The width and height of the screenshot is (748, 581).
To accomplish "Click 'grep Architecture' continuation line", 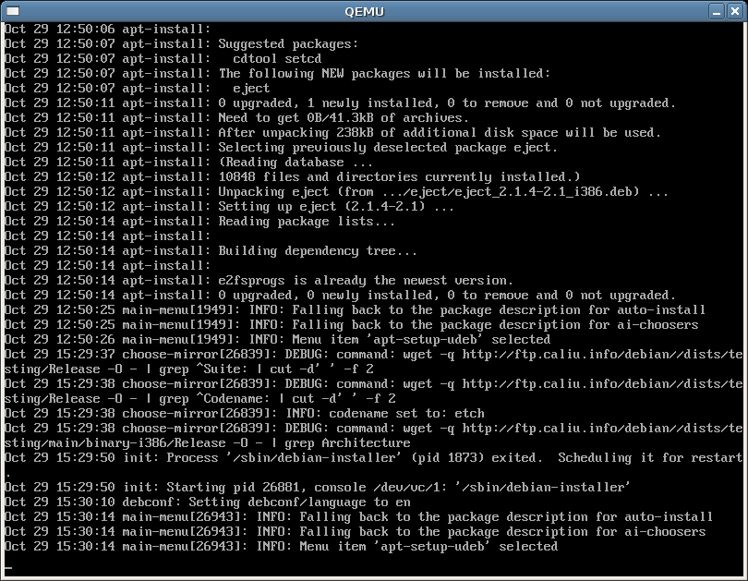I will (x=208, y=443).
